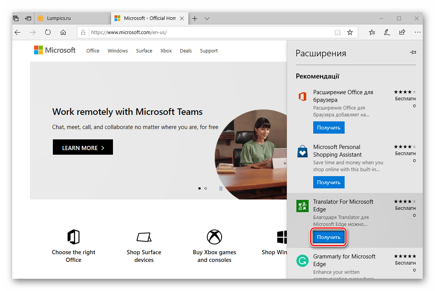Open Settings and more ellipsis menu

click(x=417, y=33)
